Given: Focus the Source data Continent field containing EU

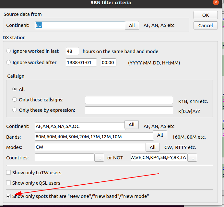Looking at the screenshot, I should 80,25.
